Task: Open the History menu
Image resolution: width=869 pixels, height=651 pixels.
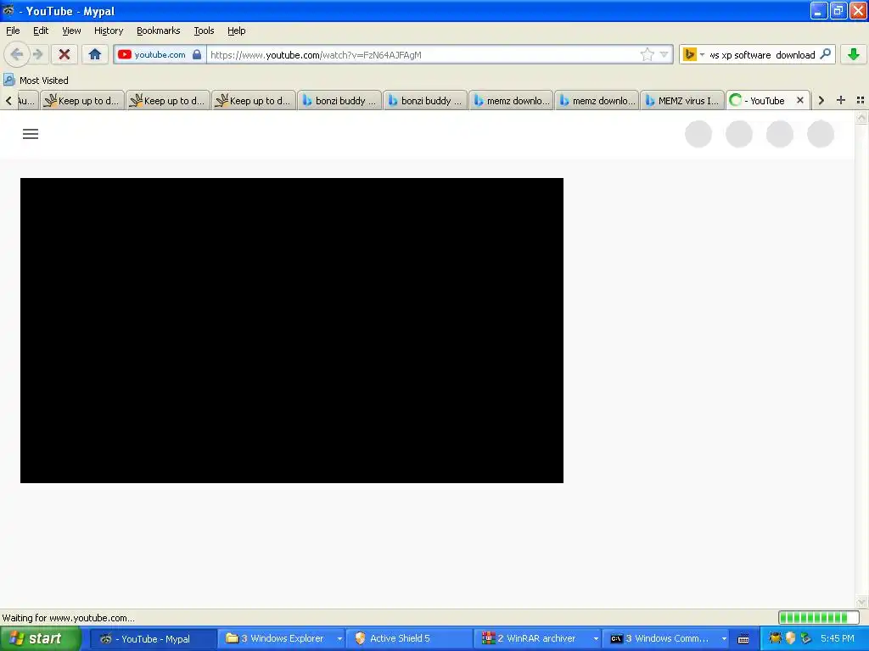Action: tap(108, 31)
